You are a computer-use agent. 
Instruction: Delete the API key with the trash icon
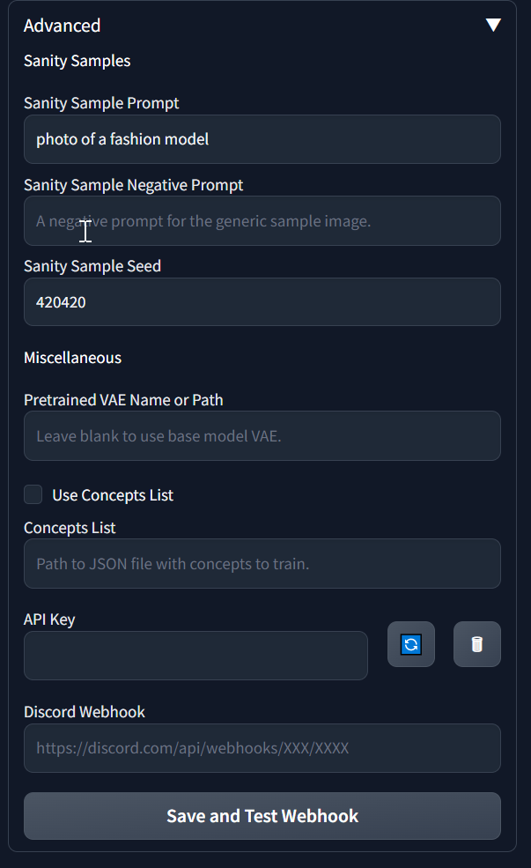(x=476, y=644)
